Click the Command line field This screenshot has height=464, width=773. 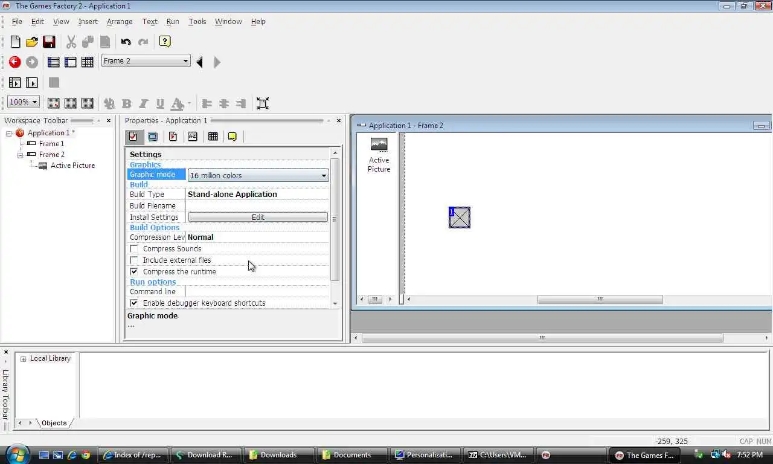[258, 291]
